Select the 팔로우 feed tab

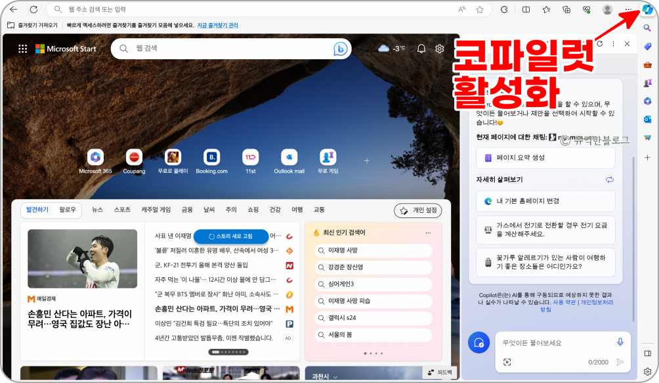tap(67, 210)
